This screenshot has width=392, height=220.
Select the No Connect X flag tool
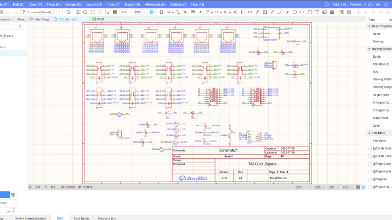click(x=235, y=12)
